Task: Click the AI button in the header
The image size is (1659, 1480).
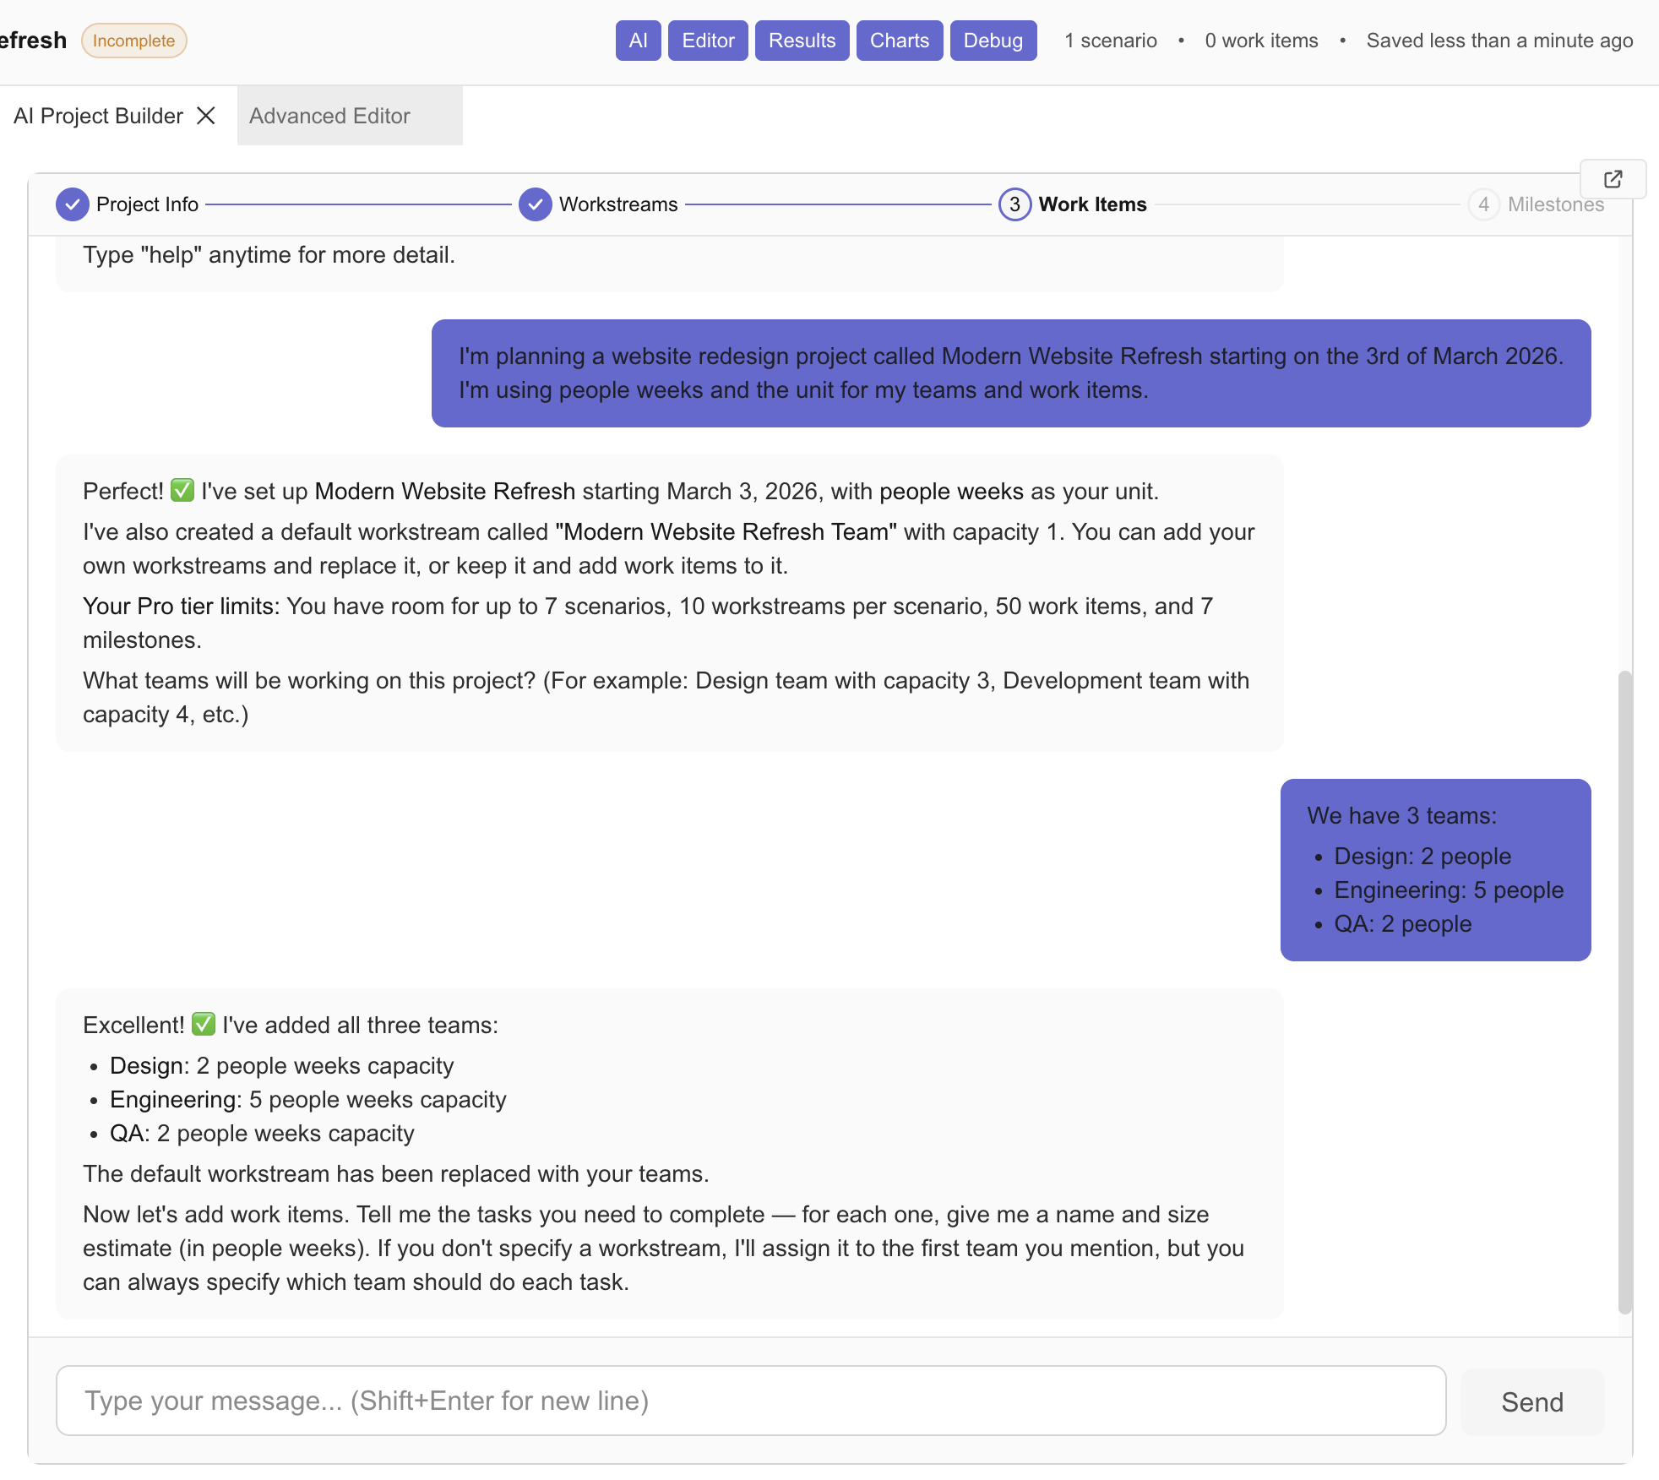Action: pos(638,40)
